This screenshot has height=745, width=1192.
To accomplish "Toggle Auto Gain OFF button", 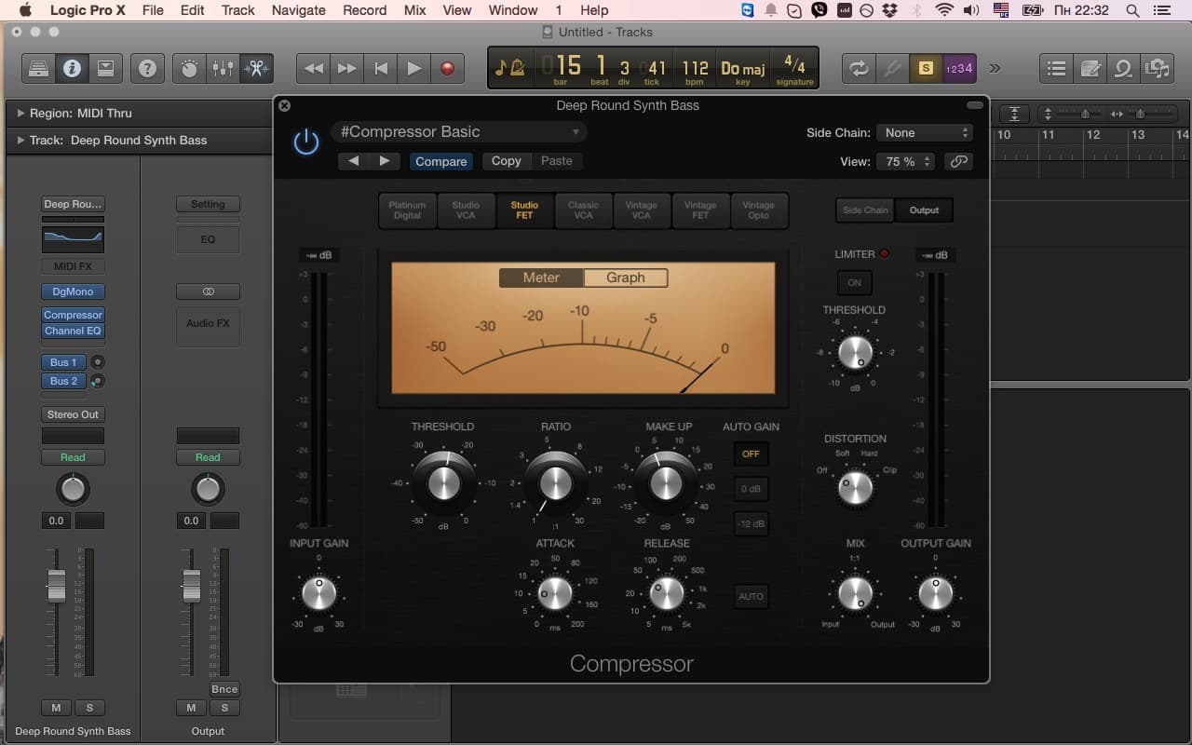I will coord(751,454).
